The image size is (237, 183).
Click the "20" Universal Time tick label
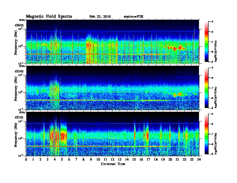coord(170,159)
